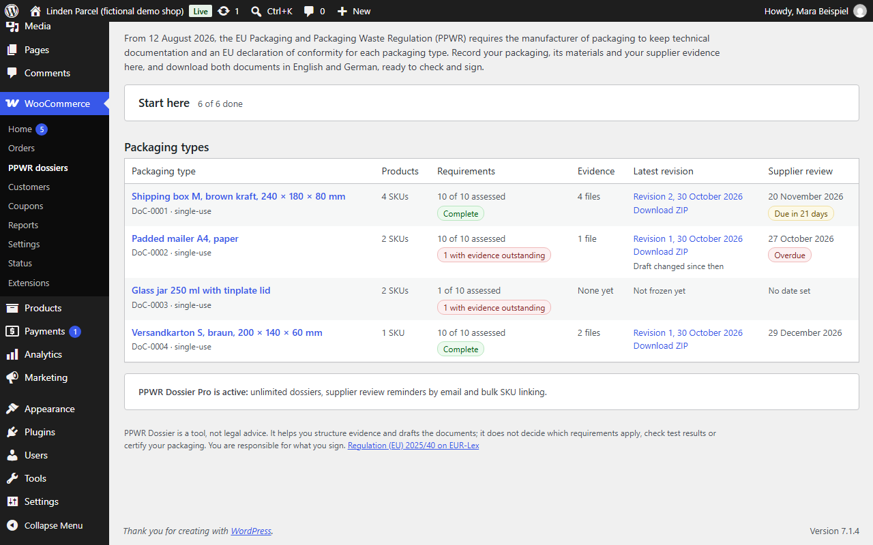This screenshot has width=873, height=545.
Task: Open the Shipping box M dossier
Action: [238, 196]
